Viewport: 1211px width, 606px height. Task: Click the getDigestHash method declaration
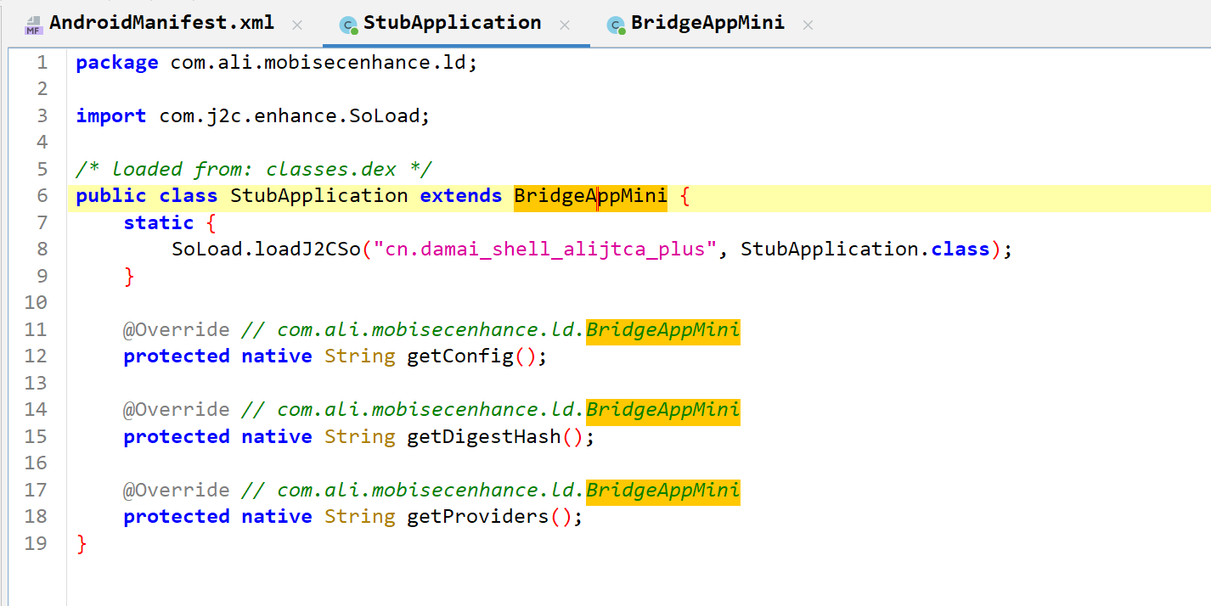tap(484, 437)
